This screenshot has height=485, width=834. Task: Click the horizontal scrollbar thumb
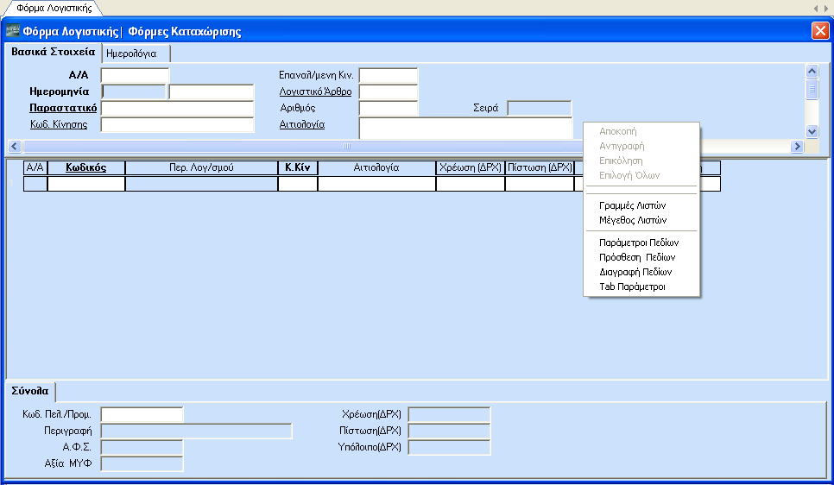pyautogui.click(x=347, y=146)
